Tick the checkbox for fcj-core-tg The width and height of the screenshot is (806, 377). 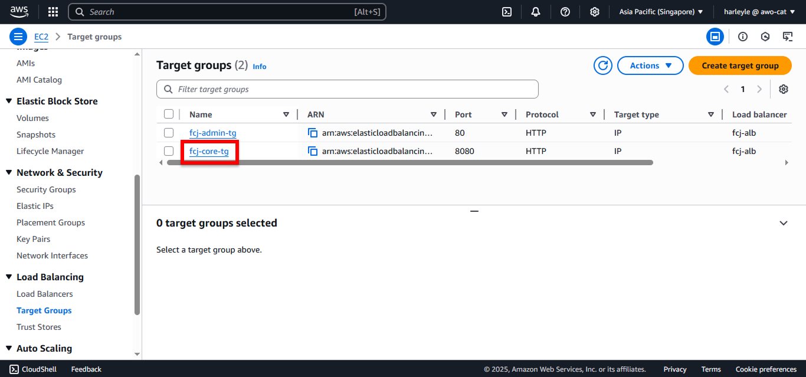pos(169,151)
